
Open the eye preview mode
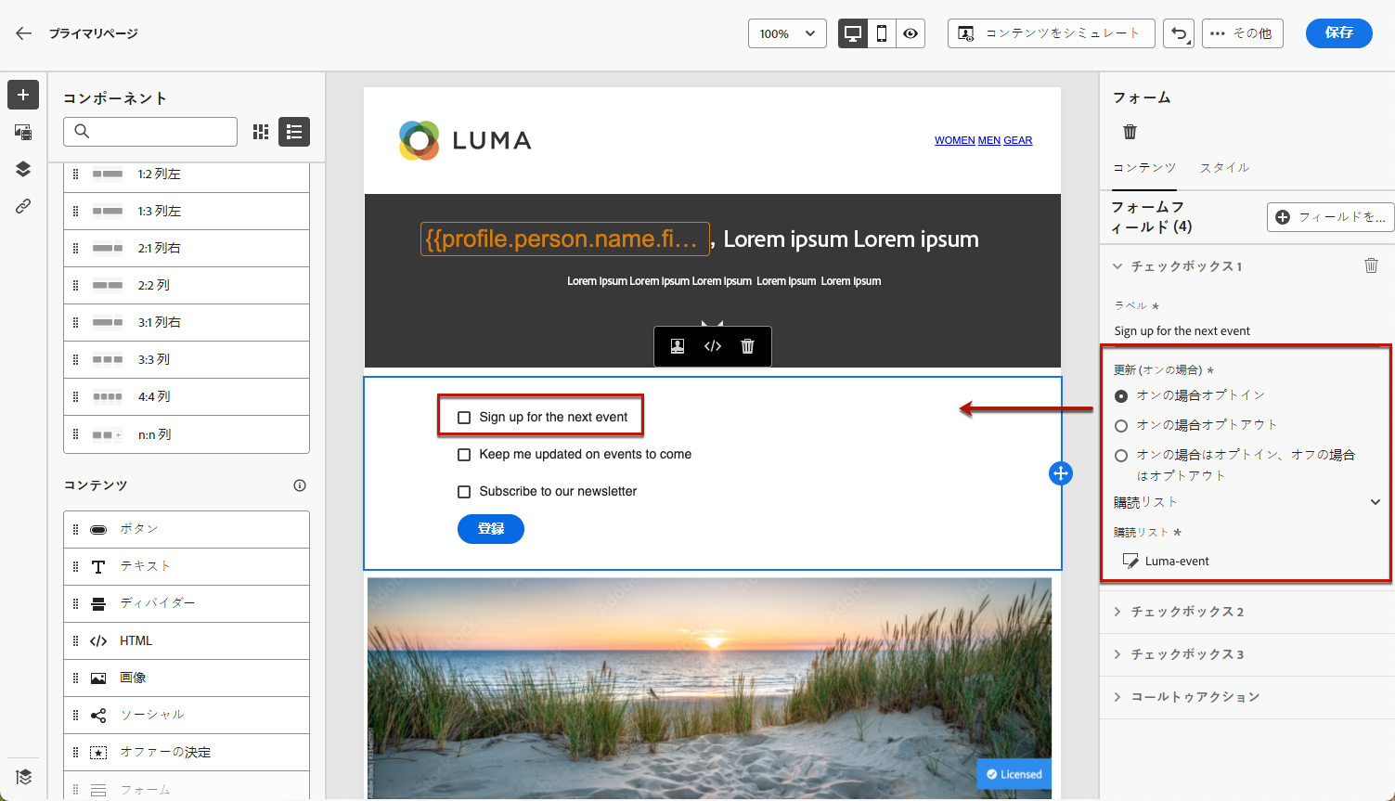click(911, 33)
